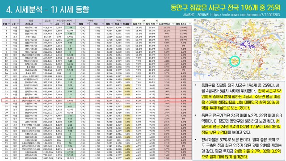Expand the 전세율 column filter arrow
Viewport: 286px width, 161px height.
pos(130,24)
